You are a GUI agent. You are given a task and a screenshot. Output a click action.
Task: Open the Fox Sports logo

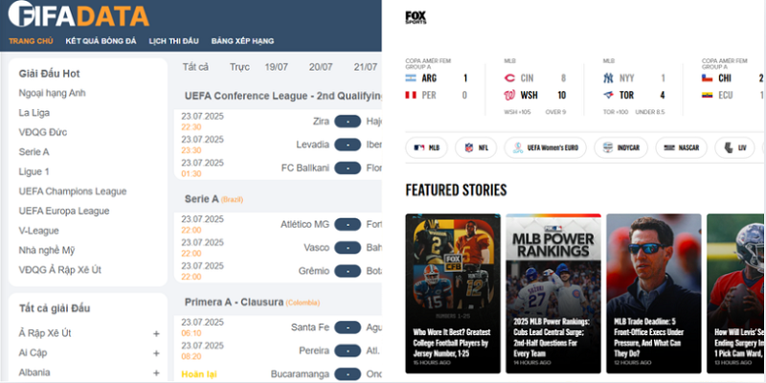tap(416, 17)
